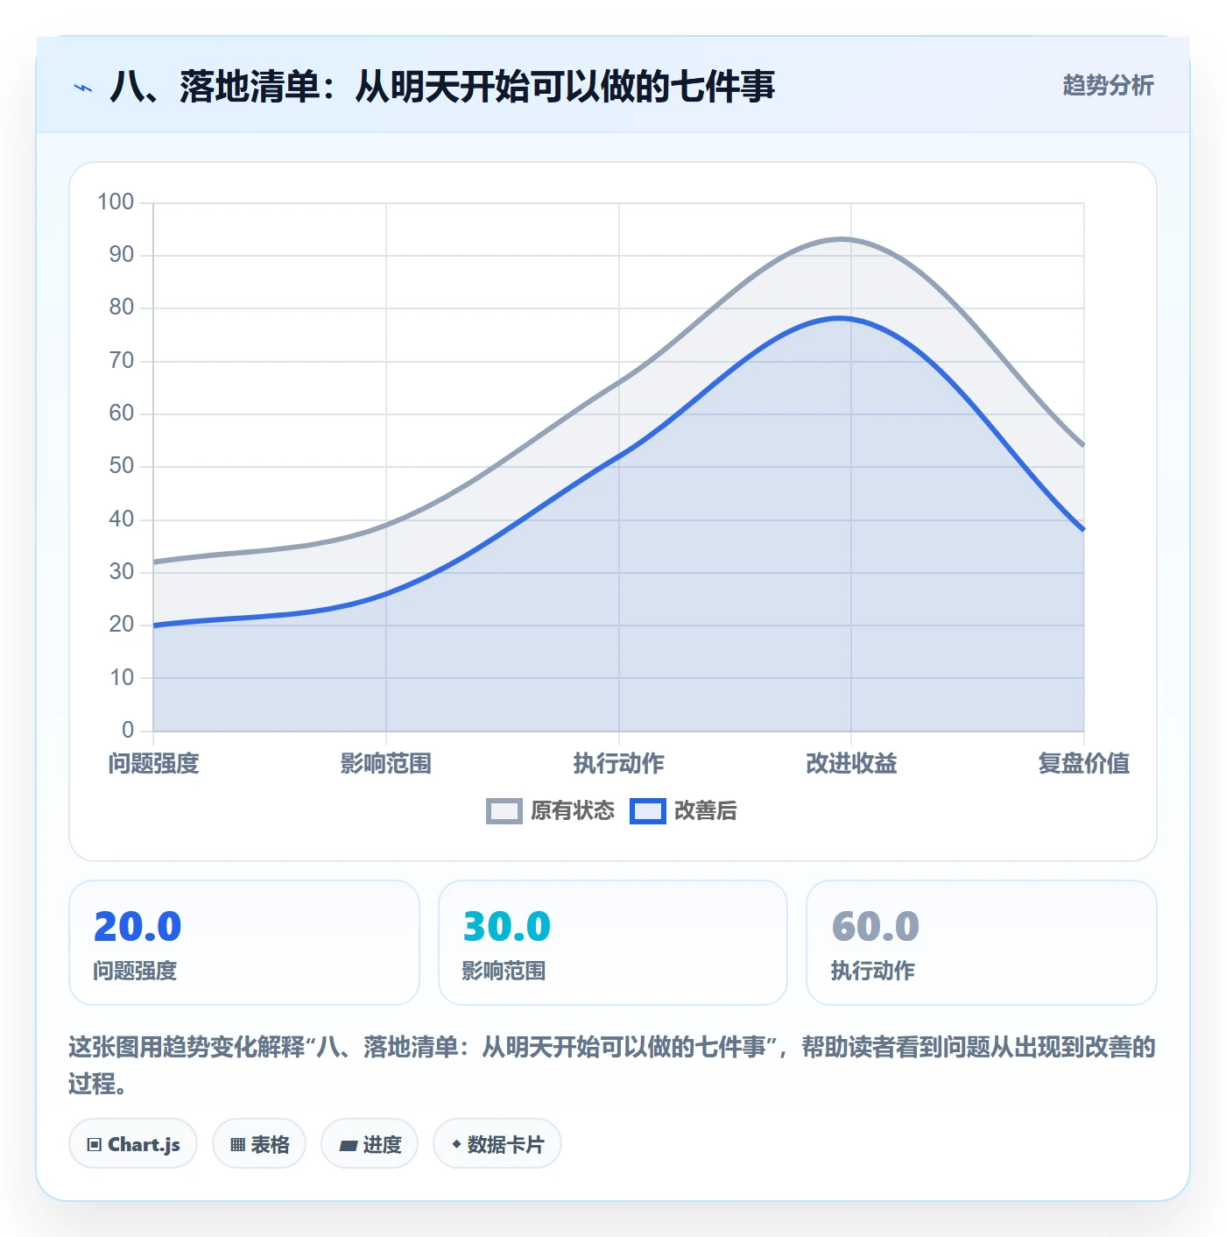Select the 进度 tag chip
Image resolution: width=1226 pixels, height=1237 pixels.
click(370, 1143)
